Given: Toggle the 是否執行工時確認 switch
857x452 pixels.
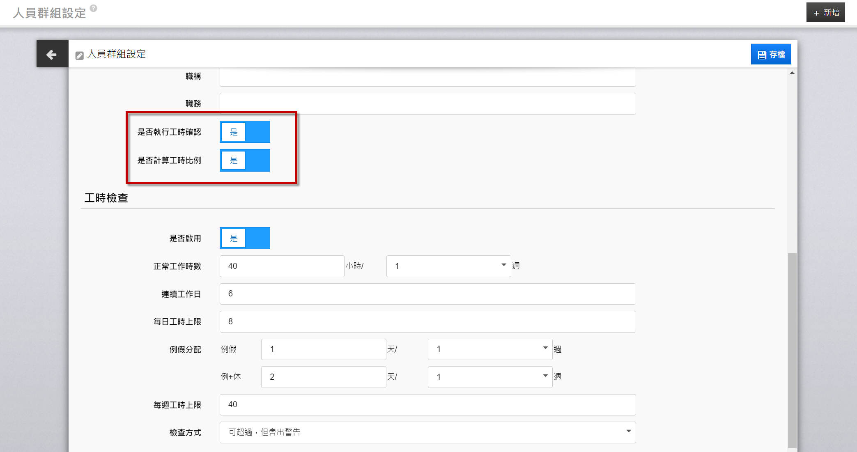Looking at the screenshot, I should (245, 132).
